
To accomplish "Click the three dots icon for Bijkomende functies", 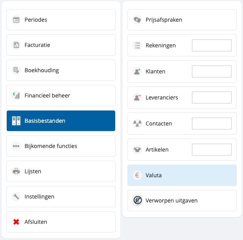I will tap(16, 146).
